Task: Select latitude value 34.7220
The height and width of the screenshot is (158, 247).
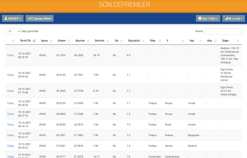Action: [61, 55]
